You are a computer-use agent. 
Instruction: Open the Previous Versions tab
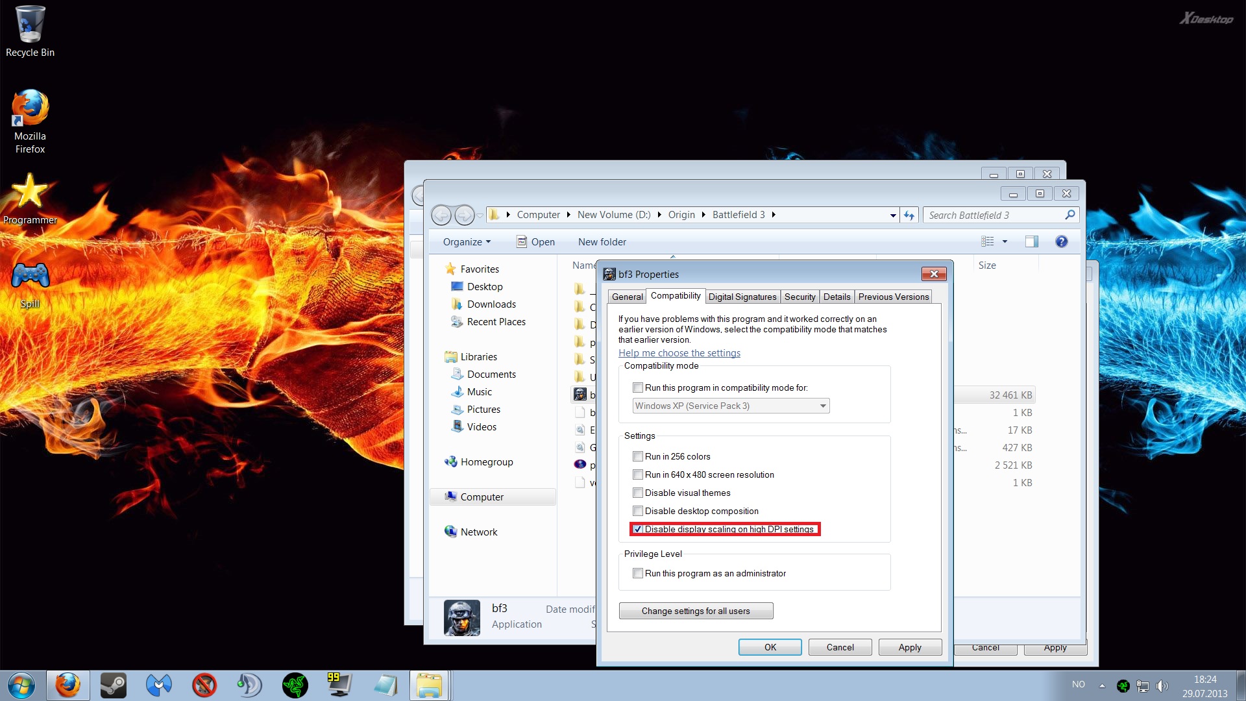pos(894,297)
